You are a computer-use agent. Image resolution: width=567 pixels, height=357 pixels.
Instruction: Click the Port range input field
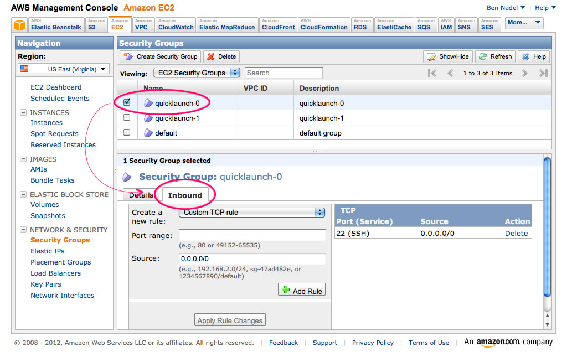tap(252, 235)
